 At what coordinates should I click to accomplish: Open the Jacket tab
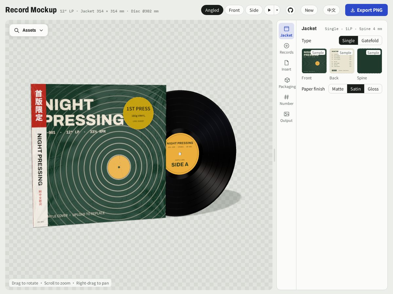[x=286, y=31]
